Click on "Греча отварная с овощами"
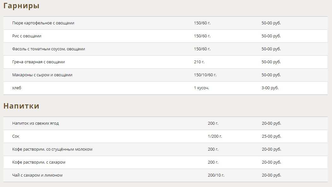This screenshot has width=332, height=187. tap(39, 62)
